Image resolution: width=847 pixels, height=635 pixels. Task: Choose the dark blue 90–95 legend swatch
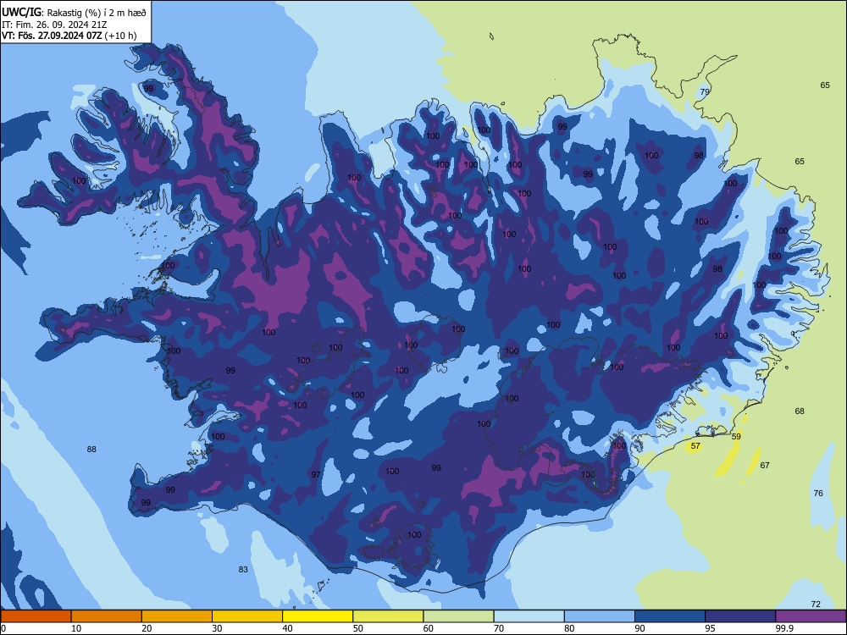click(x=670, y=616)
